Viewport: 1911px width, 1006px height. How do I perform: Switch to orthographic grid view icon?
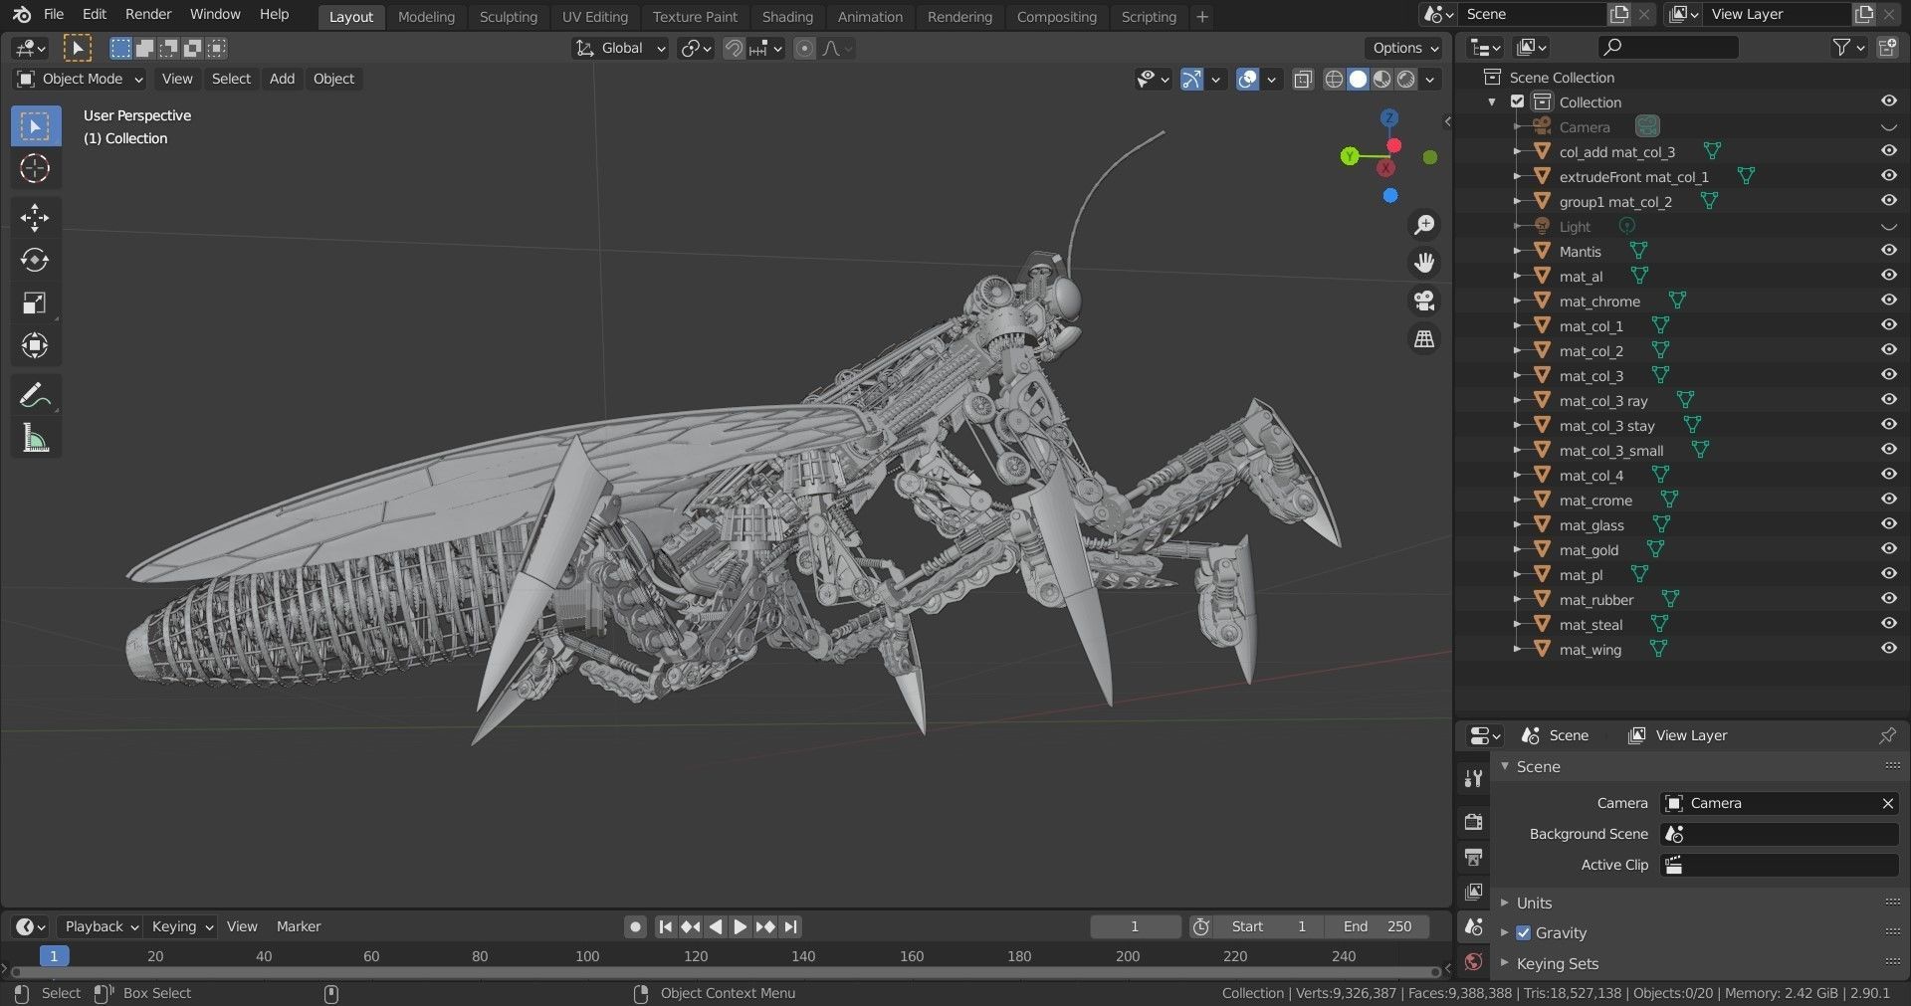pyautogui.click(x=1424, y=339)
